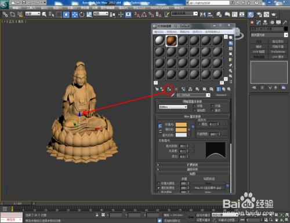Open Material Editor Navigation(N) menu

pyautogui.click(x=184, y=32)
